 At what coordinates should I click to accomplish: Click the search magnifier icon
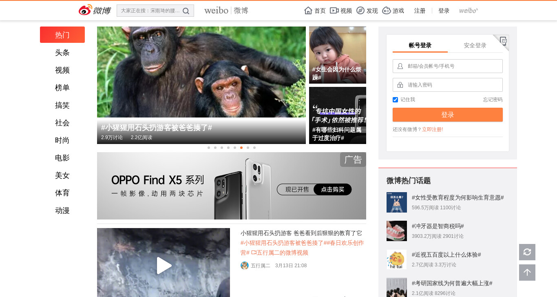(x=186, y=11)
